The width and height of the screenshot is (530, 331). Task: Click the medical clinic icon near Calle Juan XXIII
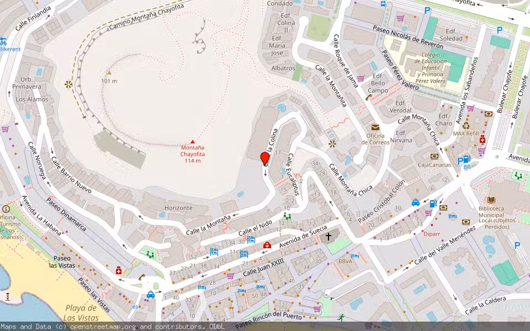[118, 270]
